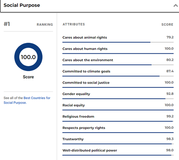Open the Best Countries for Social Purpose link

(x=27, y=100)
